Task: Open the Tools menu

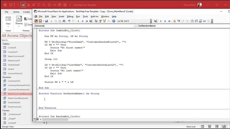Action: pos(85,16)
